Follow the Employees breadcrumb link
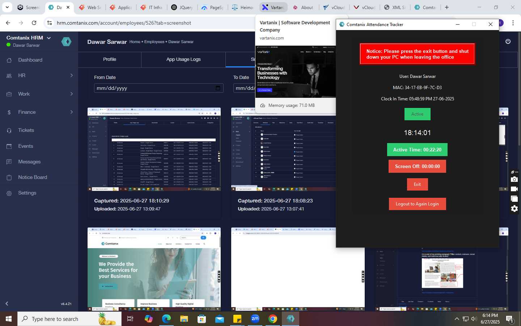Image resolution: width=521 pixels, height=326 pixels. (154, 42)
